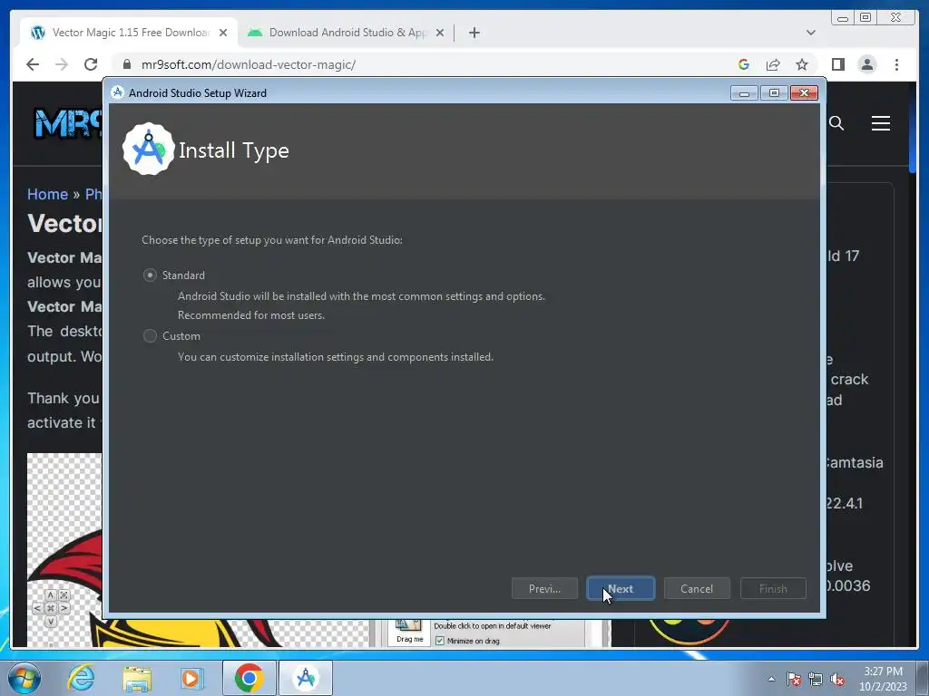Click the share page icon in Chrome
This screenshot has height=696, width=929.
(x=773, y=64)
